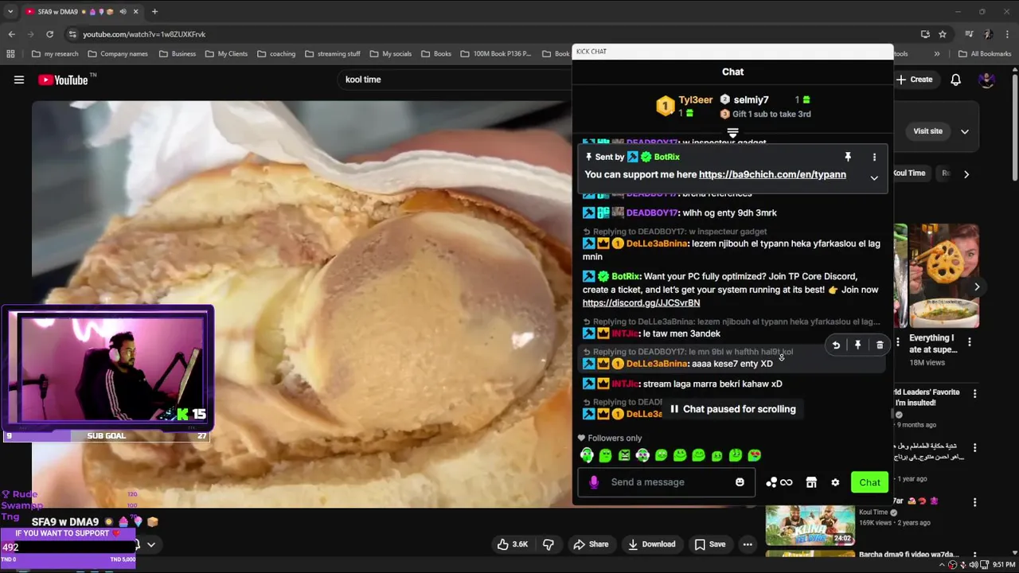Image resolution: width=1019 pixels, height=573 pixels.
Task: Open the my research bookmarks folder
Action: point(55,54)
